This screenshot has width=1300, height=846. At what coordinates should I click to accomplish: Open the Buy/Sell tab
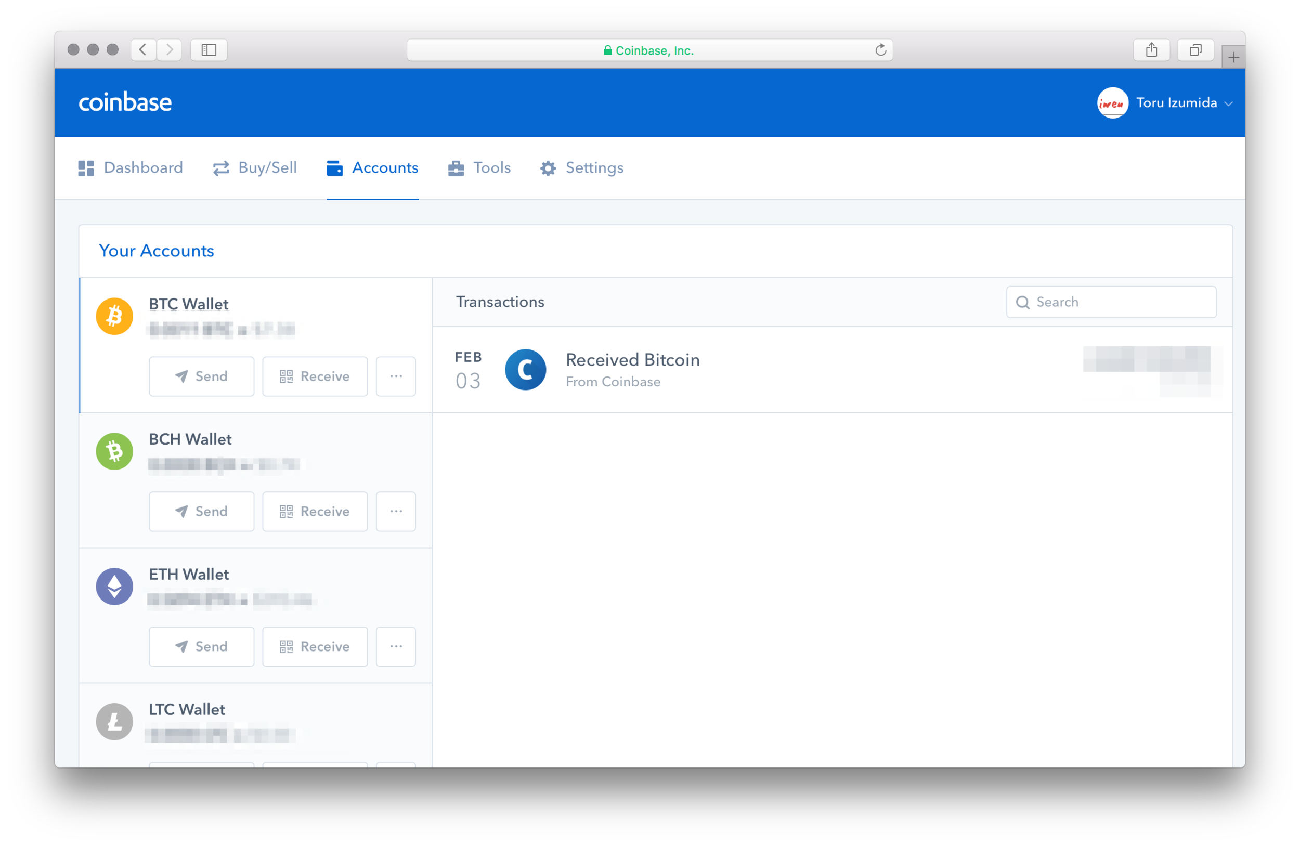[255, 167]
